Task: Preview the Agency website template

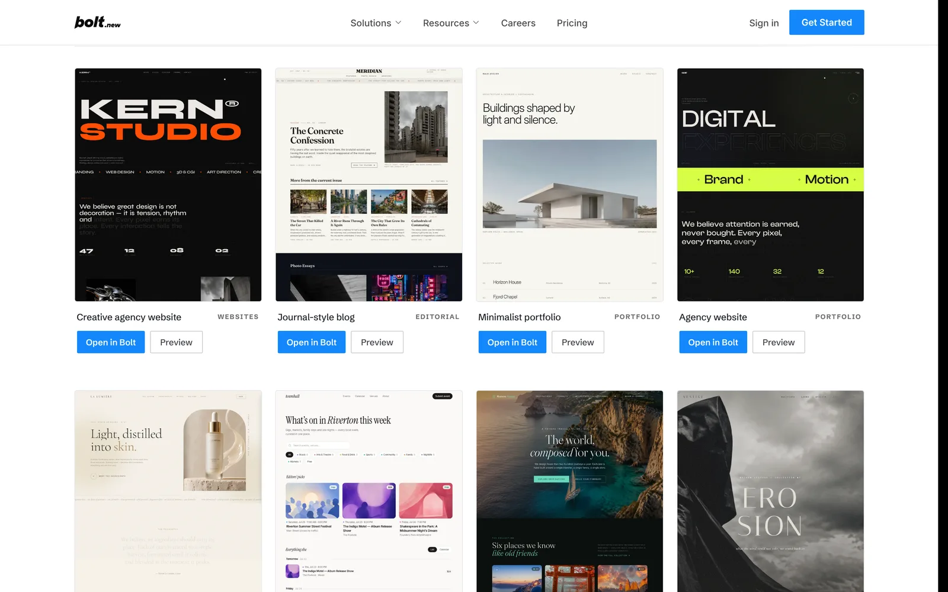Action: point(779,342)
